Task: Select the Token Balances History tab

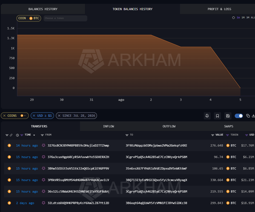Action: 132,9
